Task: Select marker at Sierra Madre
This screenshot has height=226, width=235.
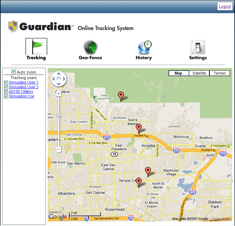Action: point(139,128)
